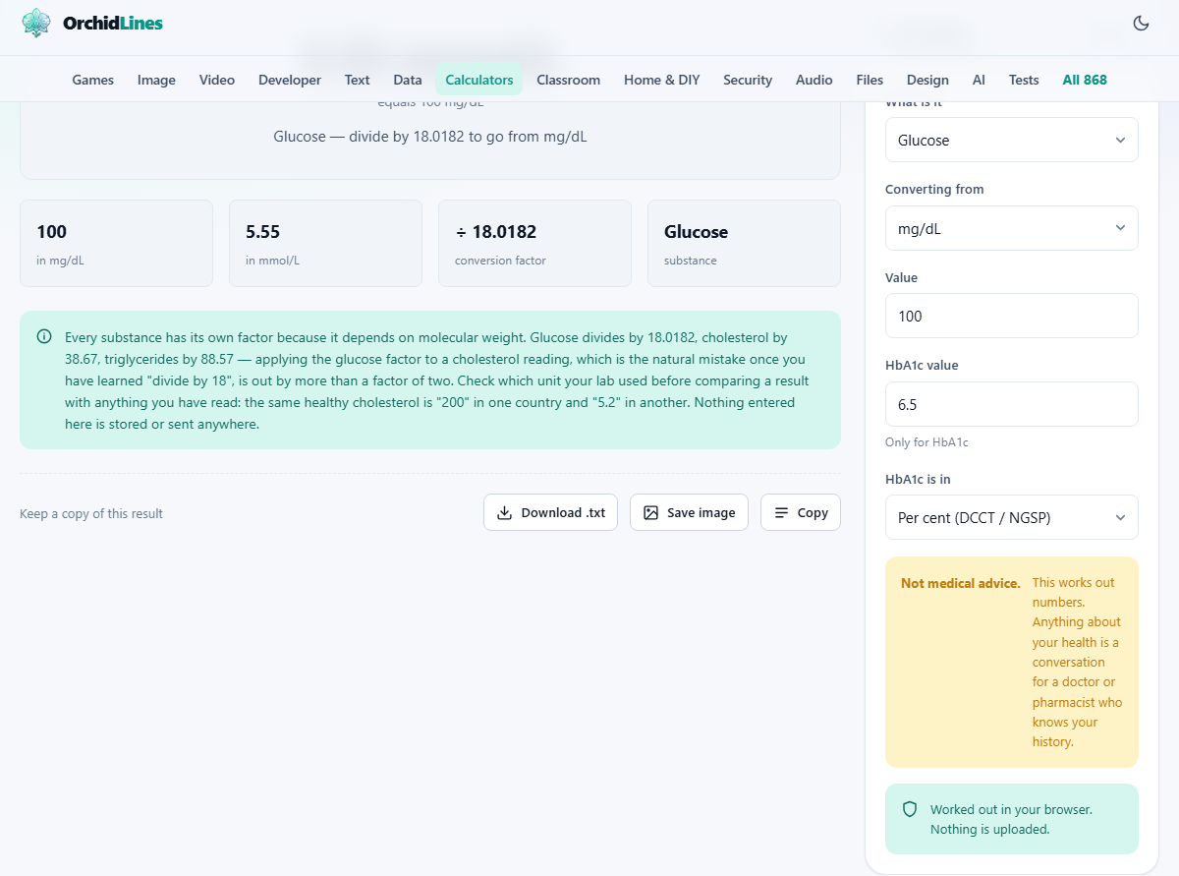Image resolution: width=1179 pixels, height=876 pixels.
Task: Download the result as .txt
Action: (x=550, y=512)
